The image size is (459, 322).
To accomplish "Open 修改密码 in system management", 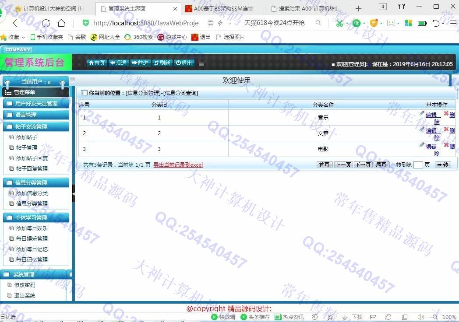I will [25, 285].
